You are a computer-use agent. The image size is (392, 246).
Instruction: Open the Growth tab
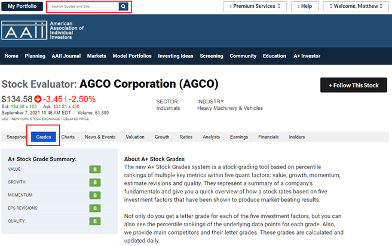162,137
